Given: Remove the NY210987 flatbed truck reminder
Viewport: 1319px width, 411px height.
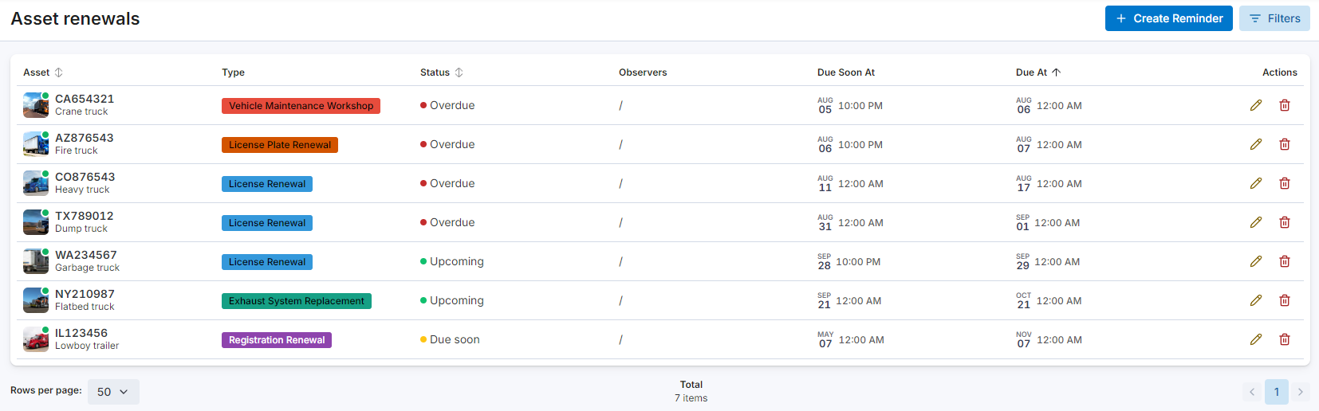Looking at the screenshot, I should pos(1285,300).
